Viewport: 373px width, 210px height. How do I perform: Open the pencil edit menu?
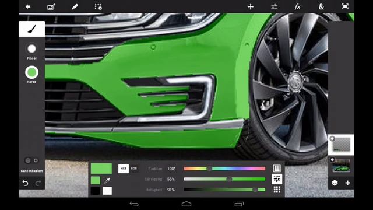pos(75,6)
